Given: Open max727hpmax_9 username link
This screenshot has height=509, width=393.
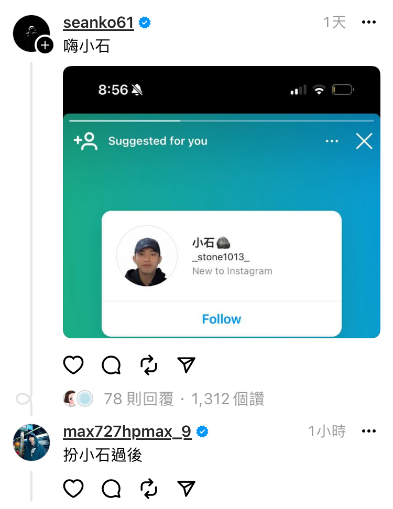Looking at the screenshot, I should pyautogui.click(x=127, y=431).
